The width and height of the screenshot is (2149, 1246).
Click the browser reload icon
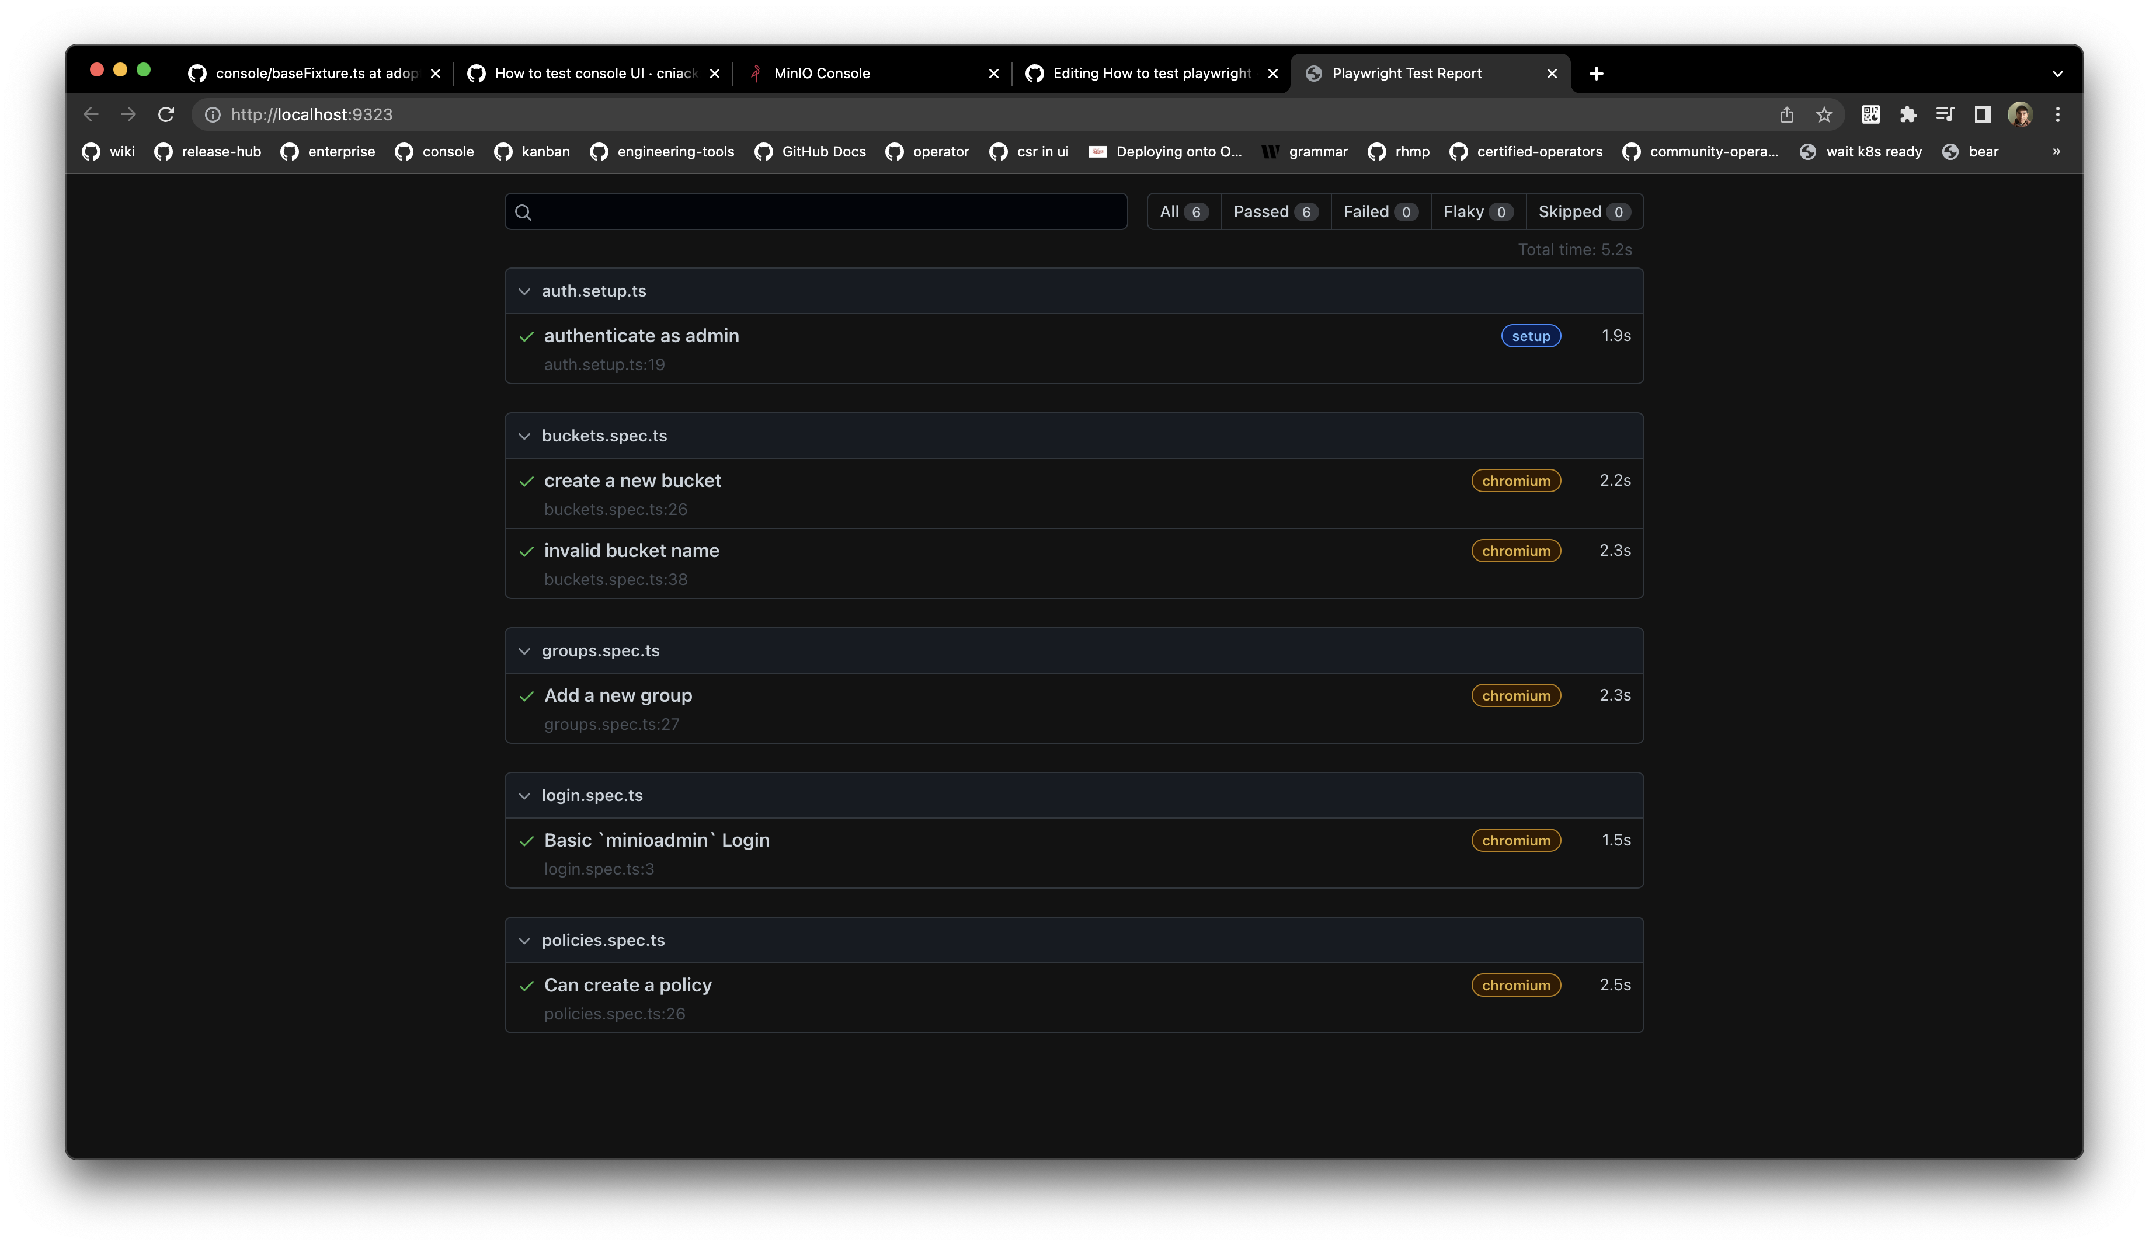[x=166, y=114]
